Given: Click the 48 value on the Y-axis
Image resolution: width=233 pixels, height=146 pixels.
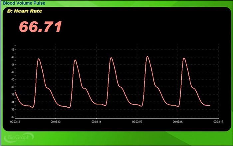Looking at the screenshot, I should pos(13,50).
